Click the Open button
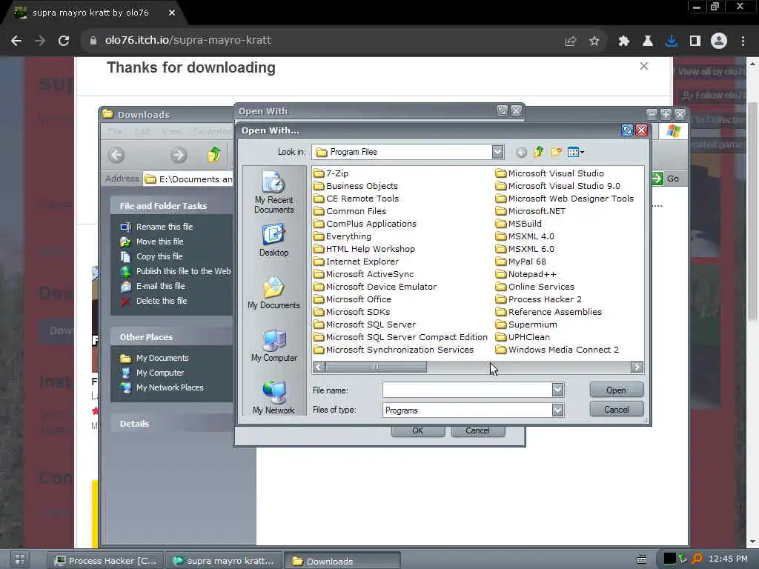The image size is (759, 569). pos(616,390)
